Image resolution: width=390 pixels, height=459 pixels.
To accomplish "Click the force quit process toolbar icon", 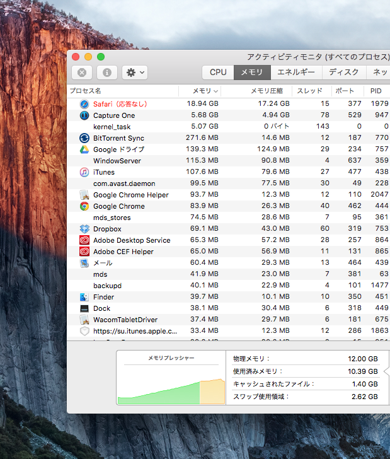I will (82, 73).
